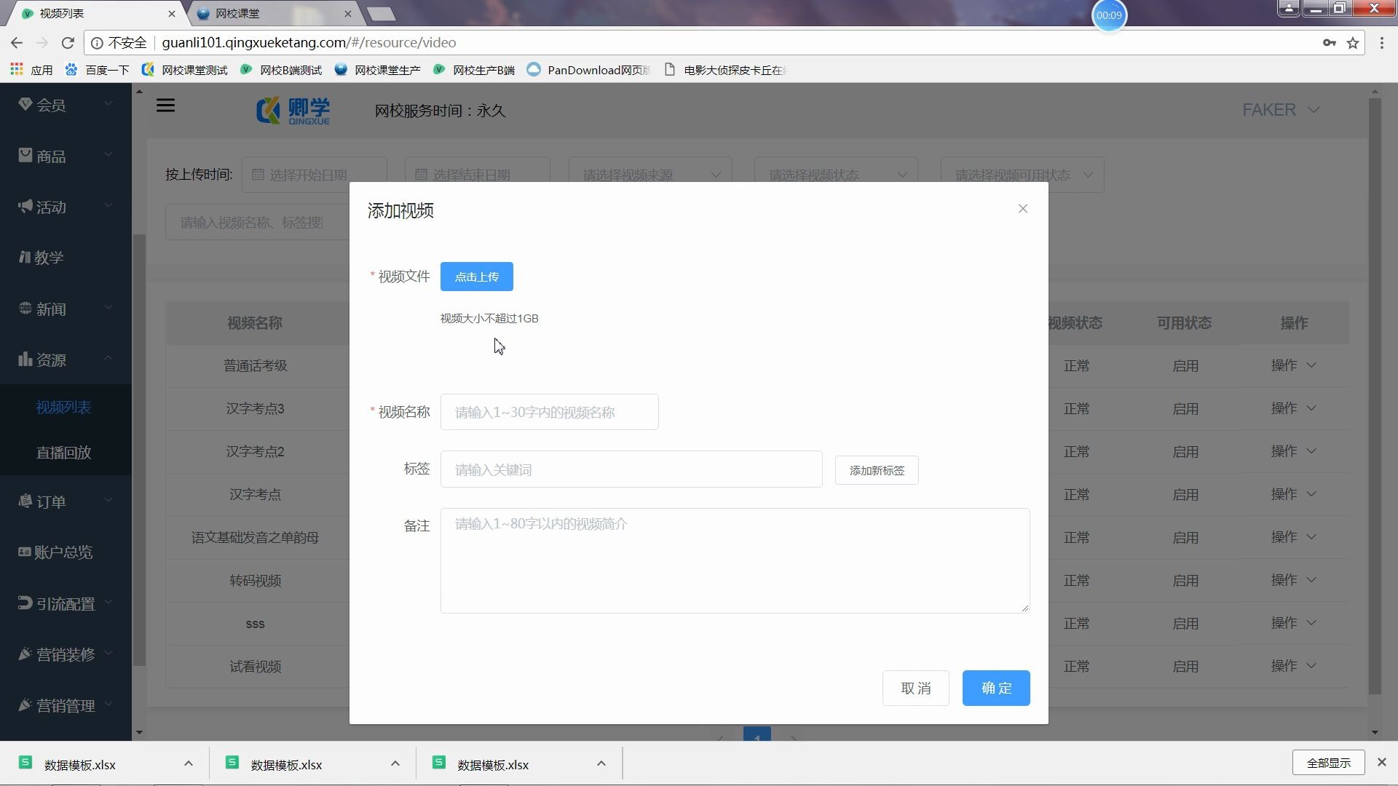Click the 备注 textarea
Screen dimensions: 1398x786
pos(734,560)
